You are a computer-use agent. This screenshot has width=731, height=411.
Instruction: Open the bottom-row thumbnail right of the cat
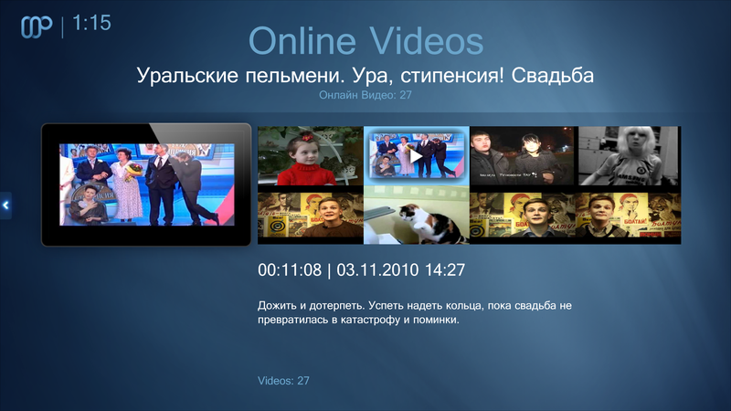(523, 217)
